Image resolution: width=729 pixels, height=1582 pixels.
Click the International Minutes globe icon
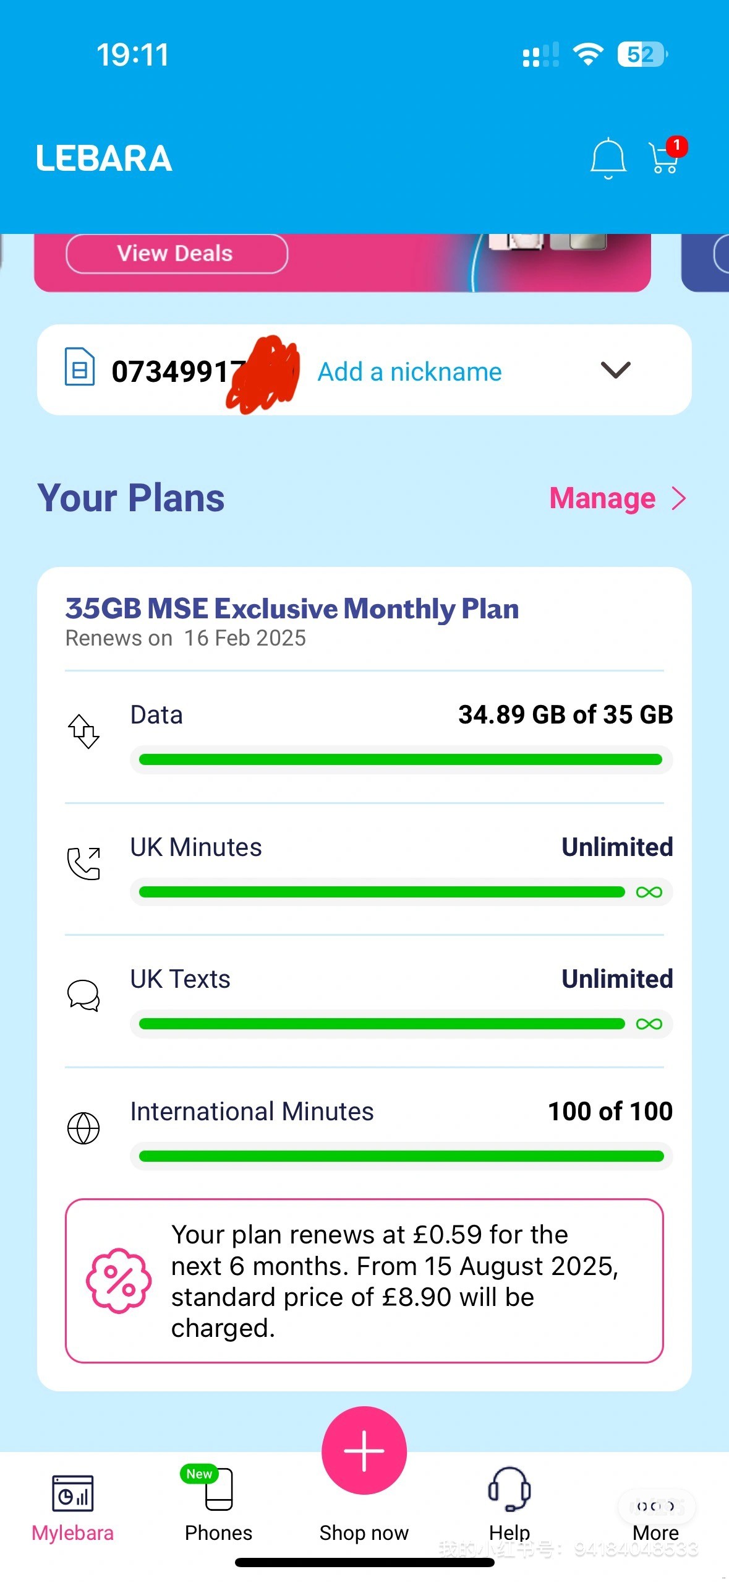[84, 1128]
